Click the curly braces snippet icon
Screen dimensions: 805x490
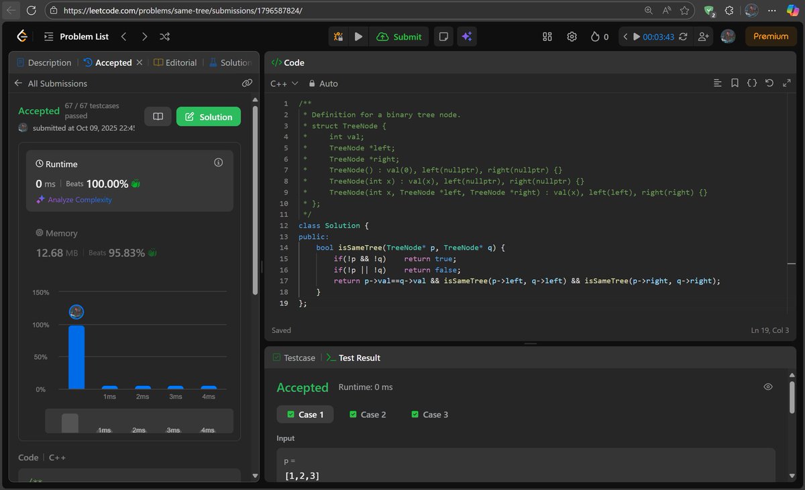click(752, 83)
